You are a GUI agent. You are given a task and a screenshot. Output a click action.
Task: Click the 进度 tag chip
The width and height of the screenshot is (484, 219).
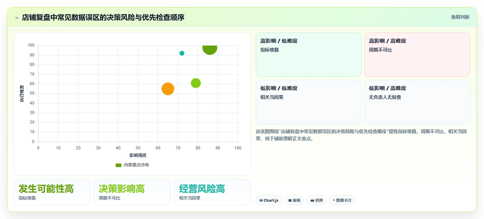[317, 200]
